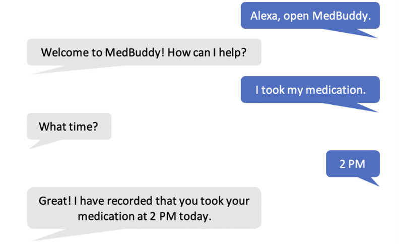Screen dimensions: 403x244
Task: Click the "I took my medication." bubble
Action: pos(310,89)
